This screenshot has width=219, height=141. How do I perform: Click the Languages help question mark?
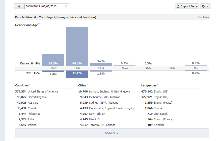[x=158, y=84]
